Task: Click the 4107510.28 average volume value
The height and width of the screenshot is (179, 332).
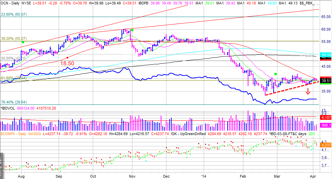Action: click(x=46, y=108)
